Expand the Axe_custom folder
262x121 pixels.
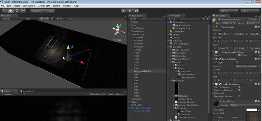tap(171, 50)
